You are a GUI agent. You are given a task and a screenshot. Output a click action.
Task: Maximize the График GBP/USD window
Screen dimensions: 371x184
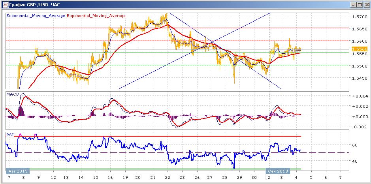coord(359,4)
